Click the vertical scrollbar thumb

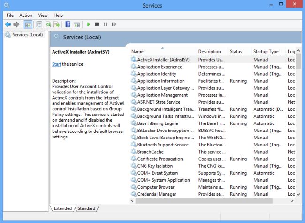pyautogui.click(x=298, y=61)
